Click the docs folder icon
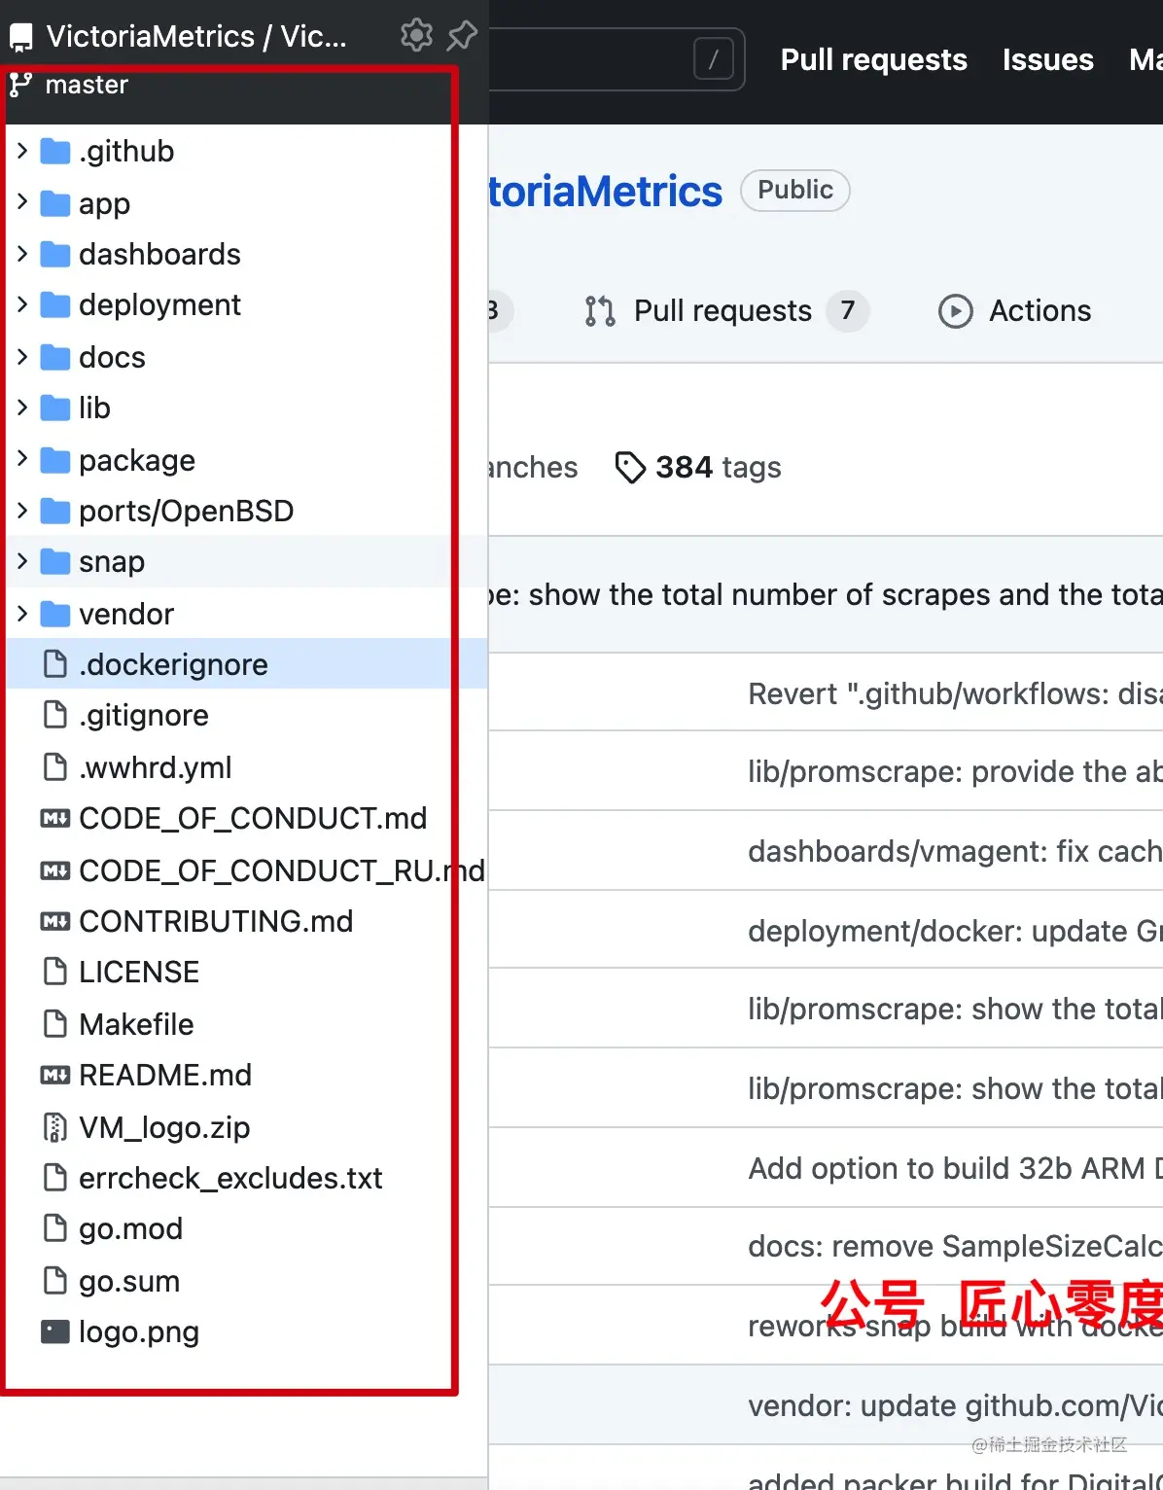Screen dimensions: 1163x1490 (55, 357)
